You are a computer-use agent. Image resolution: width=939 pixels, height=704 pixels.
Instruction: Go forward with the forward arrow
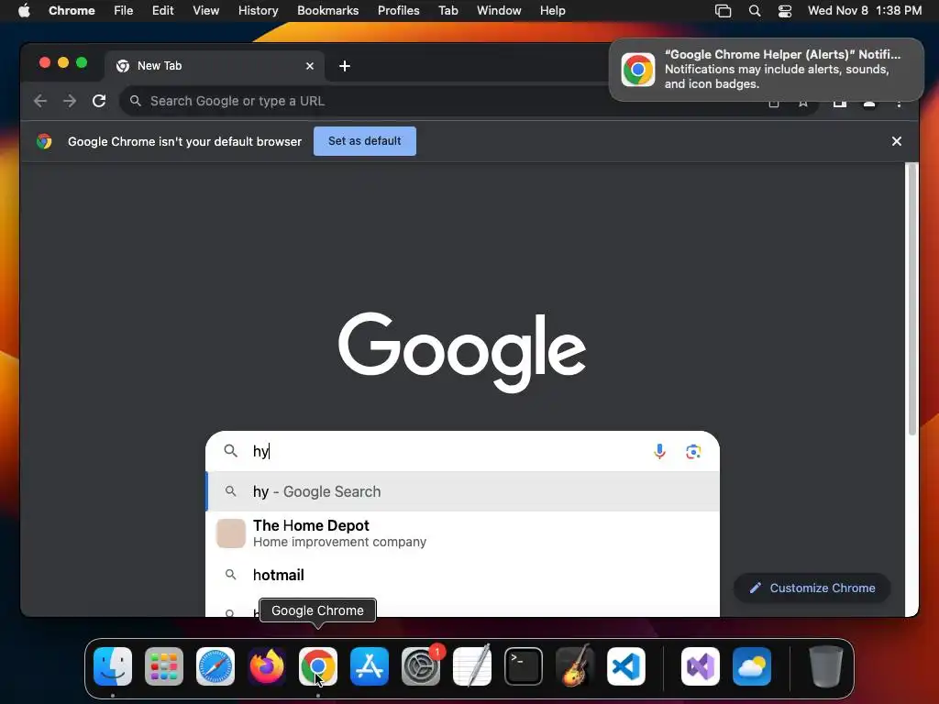(x=70, y=101)
